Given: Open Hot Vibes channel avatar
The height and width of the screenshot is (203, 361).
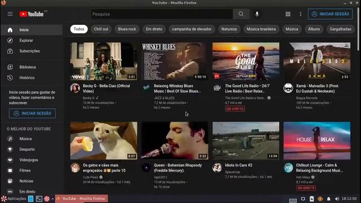Looking at the screenshot, I should coord(288,168).
